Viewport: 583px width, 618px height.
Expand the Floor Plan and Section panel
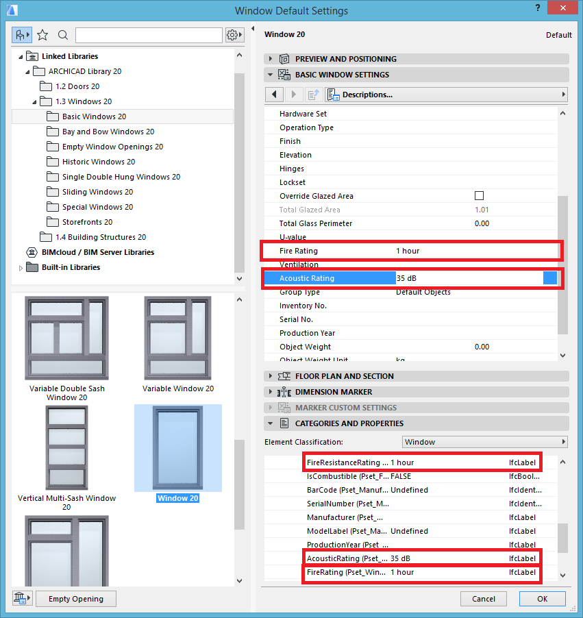(x=271, y=376)
